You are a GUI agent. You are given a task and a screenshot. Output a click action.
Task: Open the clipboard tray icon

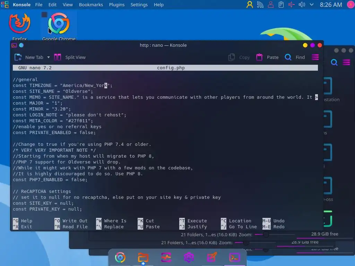click(281, 5)
